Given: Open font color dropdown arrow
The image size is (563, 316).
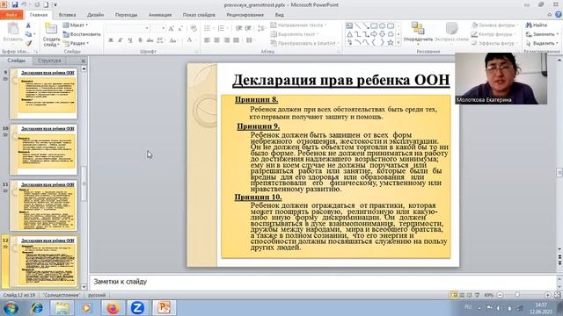Looking at the screenshot, I should (195, 40).
